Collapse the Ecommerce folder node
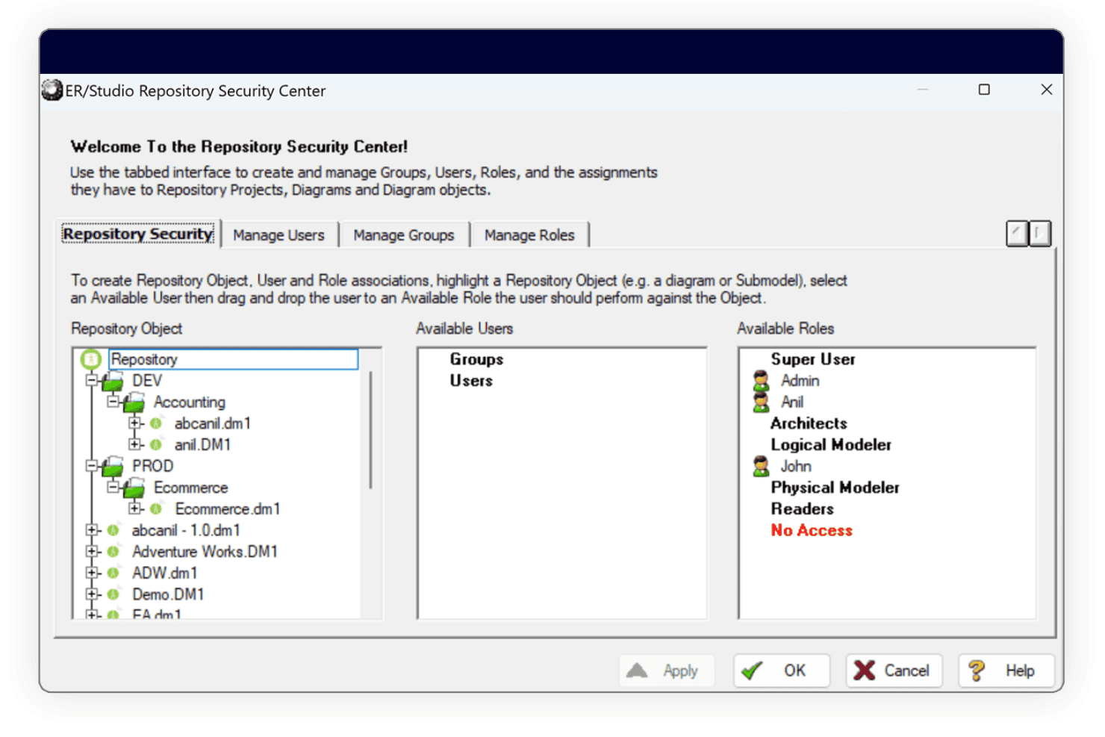This screenshot has height=737, width=1105. point(113,488)
